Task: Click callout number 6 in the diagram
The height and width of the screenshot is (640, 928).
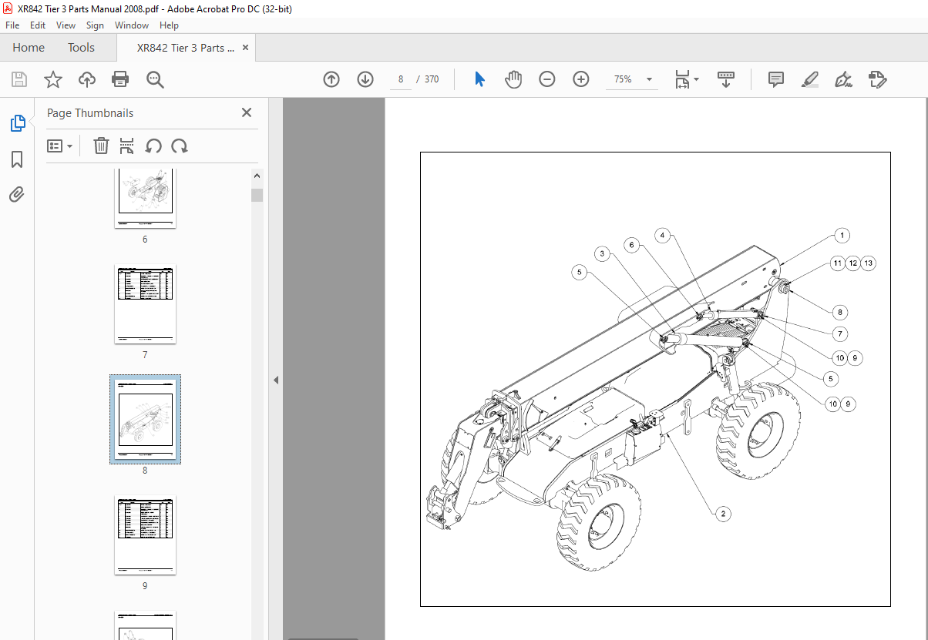Action: (x=631, y=245)
